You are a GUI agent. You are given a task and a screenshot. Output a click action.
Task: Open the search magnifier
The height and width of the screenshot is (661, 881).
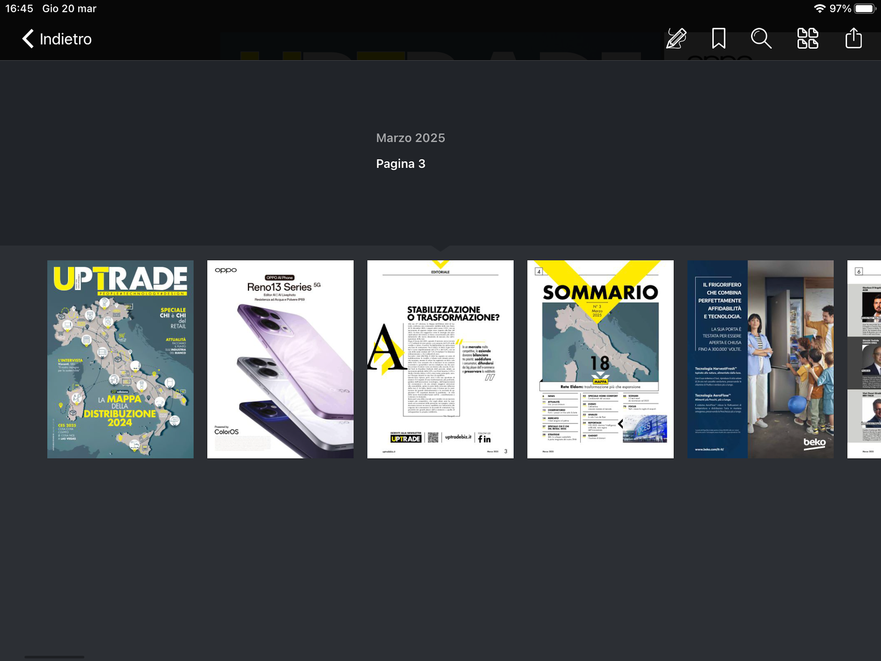(761, 39)
